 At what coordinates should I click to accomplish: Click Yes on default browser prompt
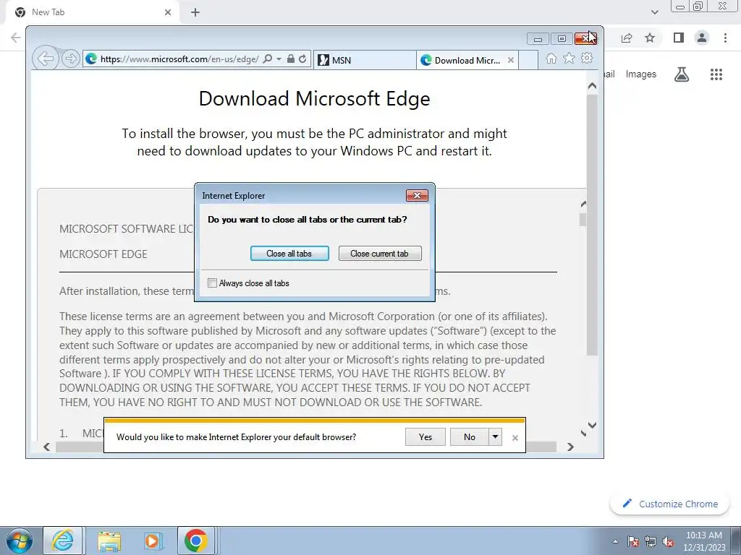[425, 437]
